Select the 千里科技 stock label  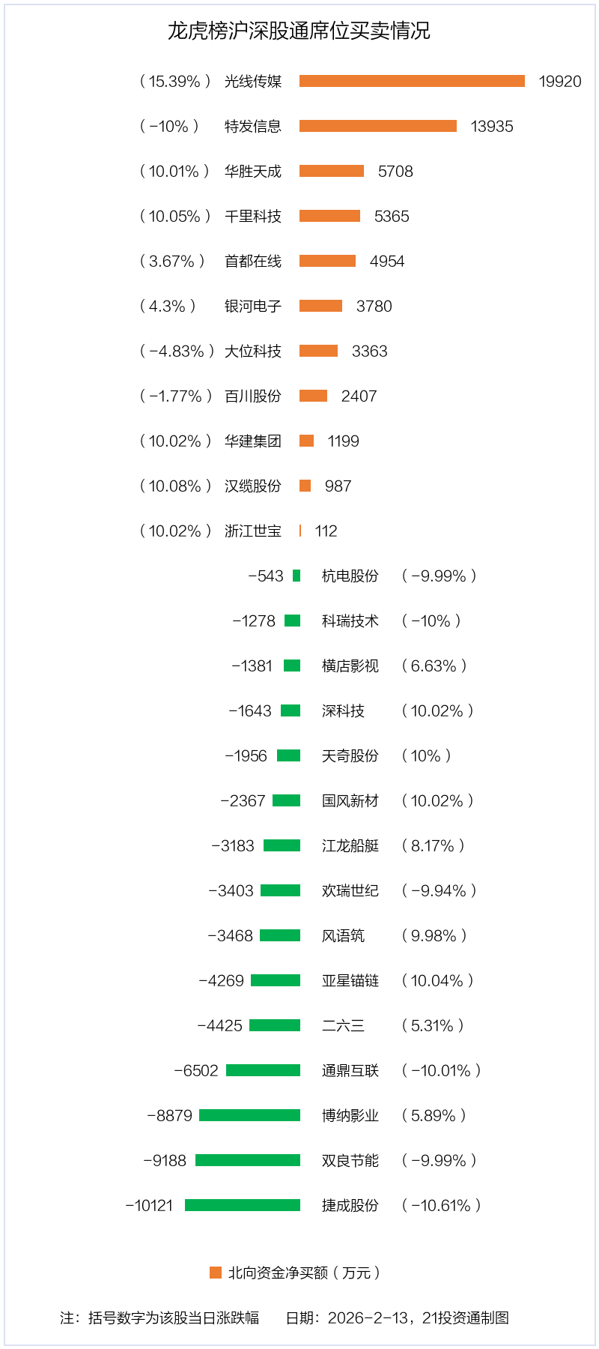(x=253, y=217)
